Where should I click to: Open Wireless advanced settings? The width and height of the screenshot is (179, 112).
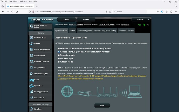click(40, 109)
